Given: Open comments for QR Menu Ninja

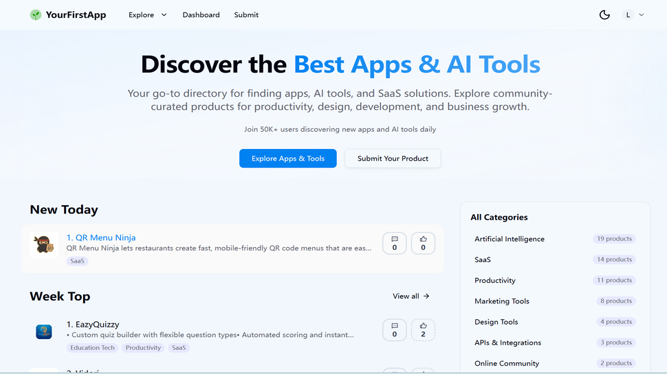Looking at the screenshot, I should click(394, 243).
